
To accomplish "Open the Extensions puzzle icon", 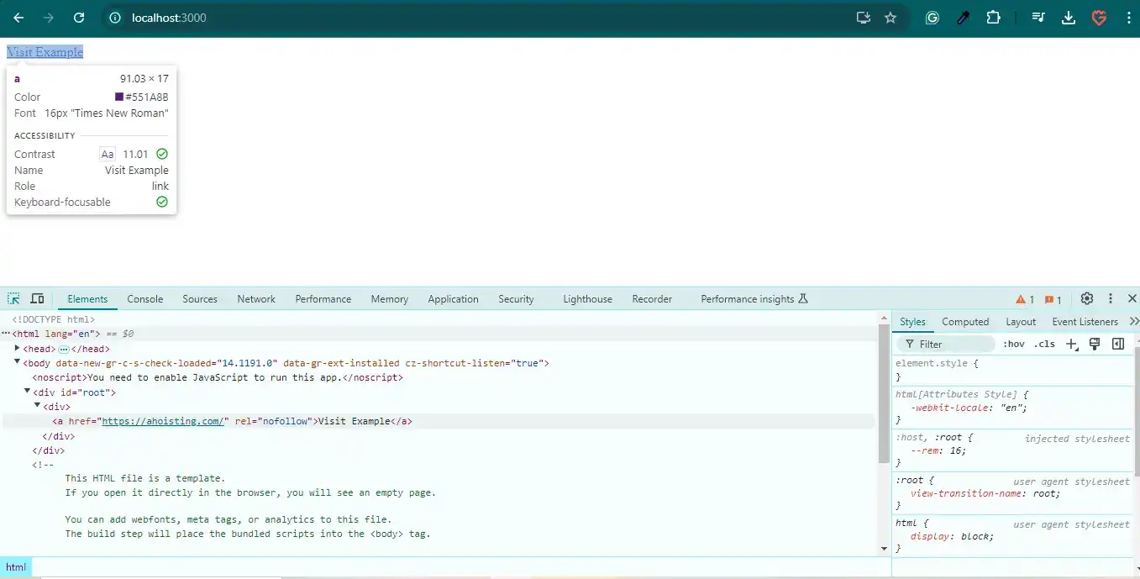I will pyautogui.click(x=993, y=18).
